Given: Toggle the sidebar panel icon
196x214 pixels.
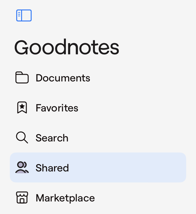Looking at the screenshot, I should pos(24,16).
